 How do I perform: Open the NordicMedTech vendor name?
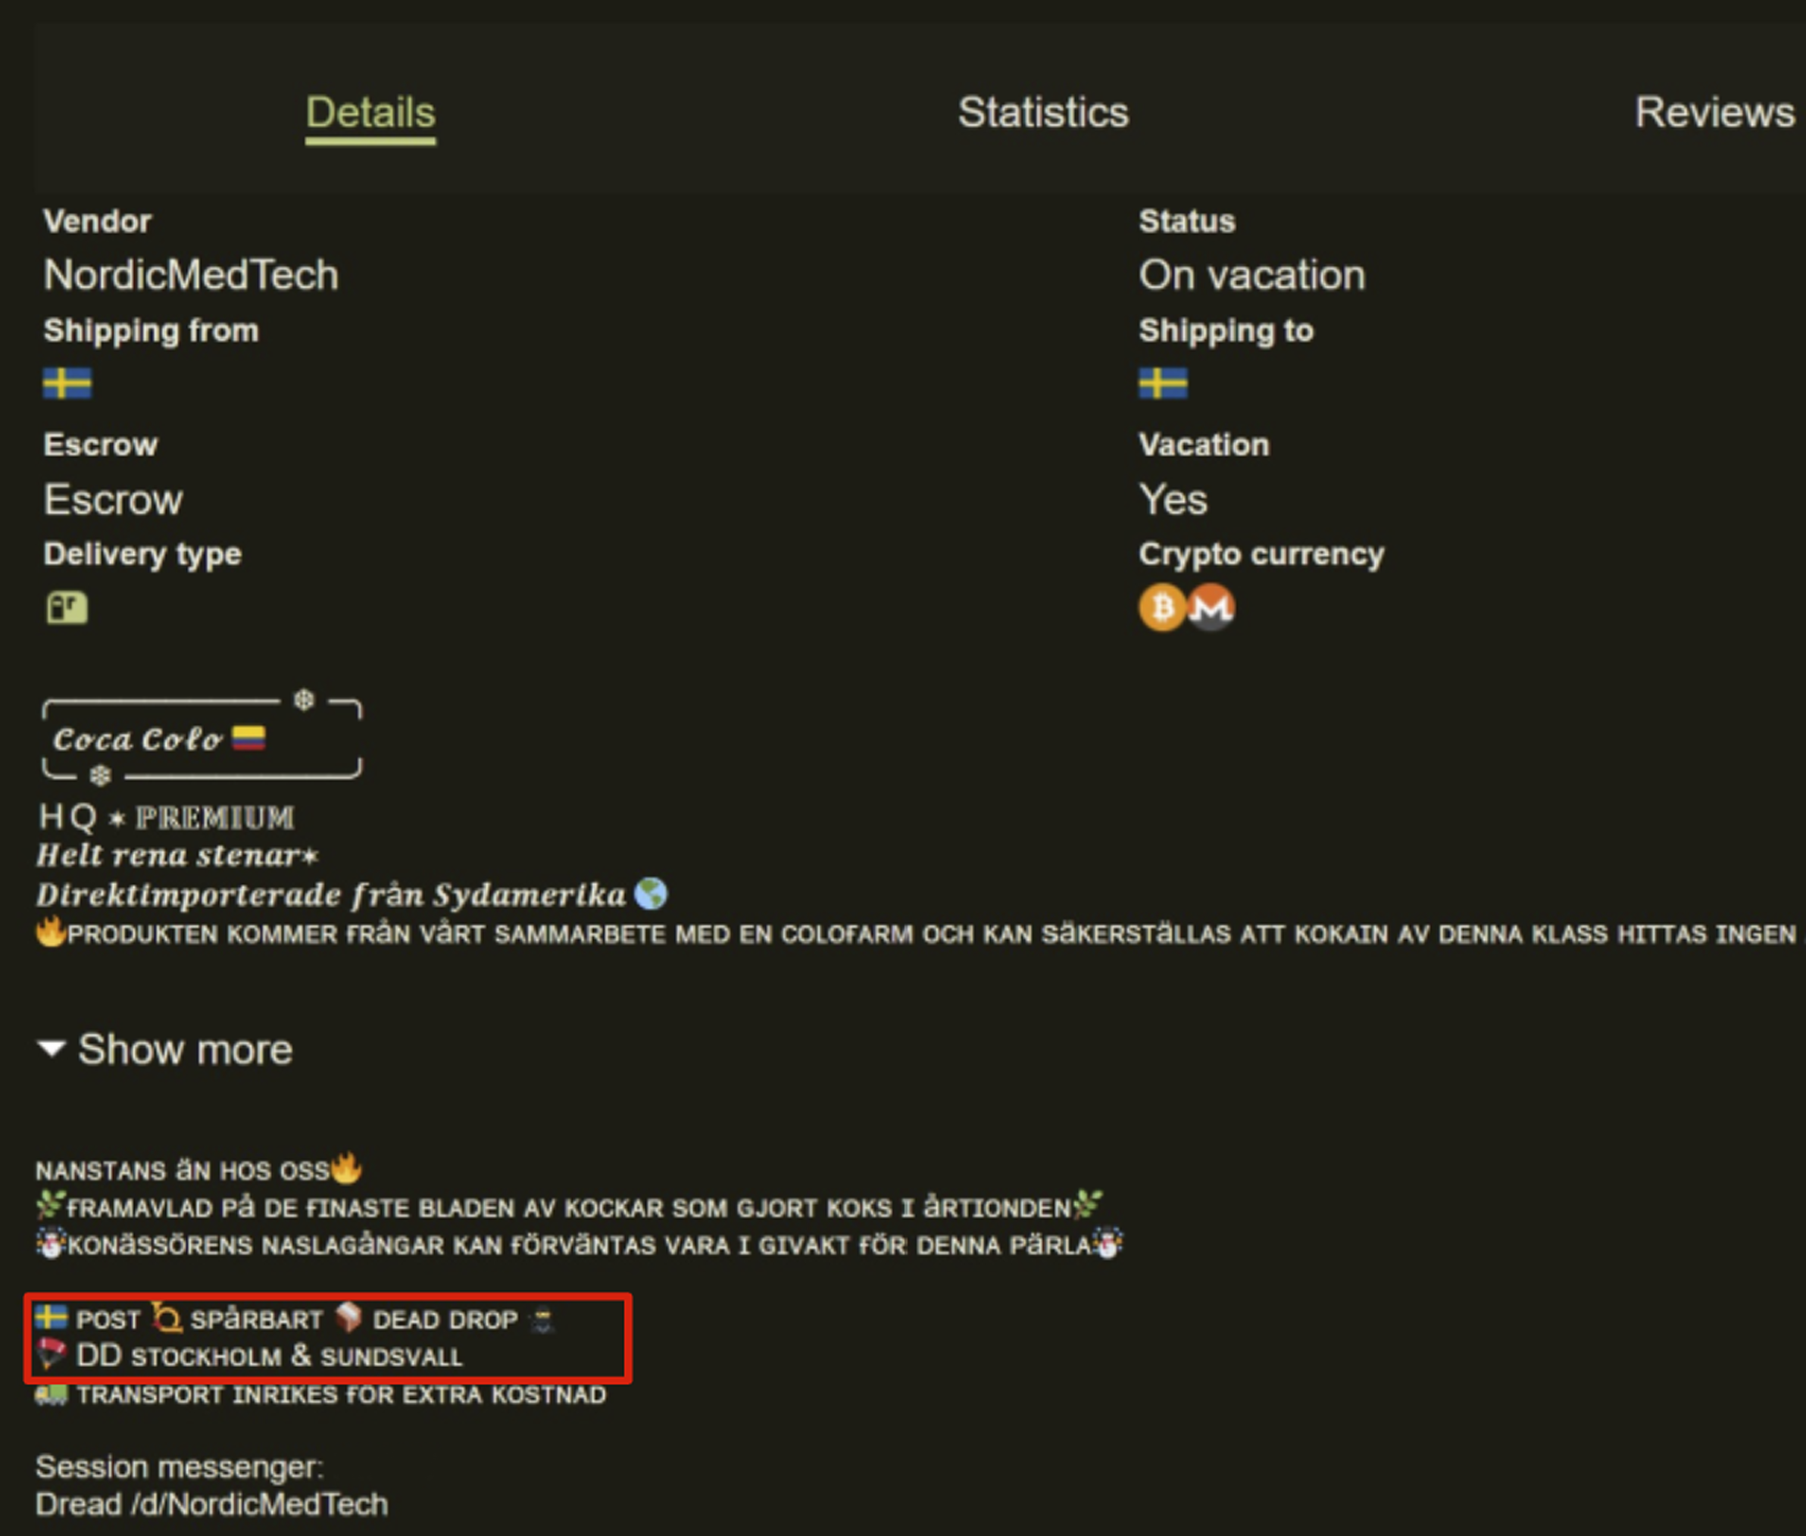[191, 275]
